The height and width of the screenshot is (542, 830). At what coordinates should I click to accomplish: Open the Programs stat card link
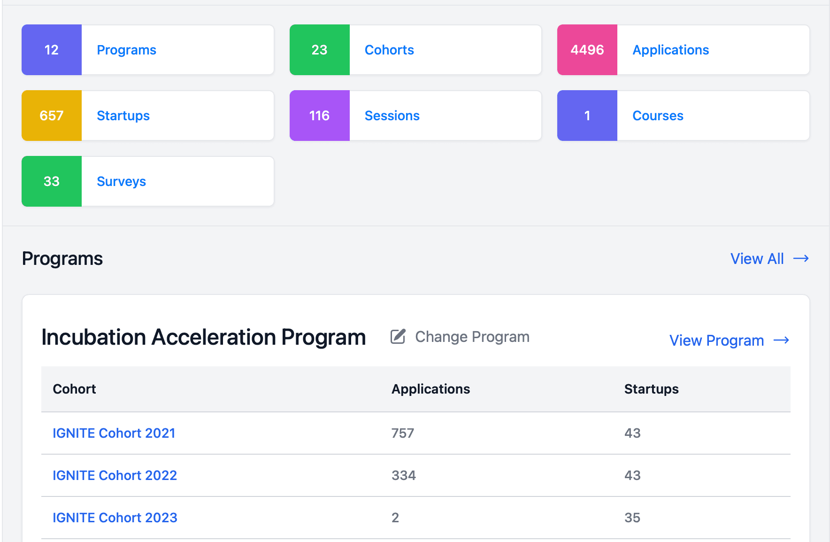pyautogui.click(x=126, y=50)
